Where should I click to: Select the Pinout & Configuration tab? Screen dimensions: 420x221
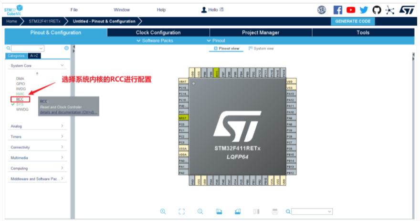56,32
